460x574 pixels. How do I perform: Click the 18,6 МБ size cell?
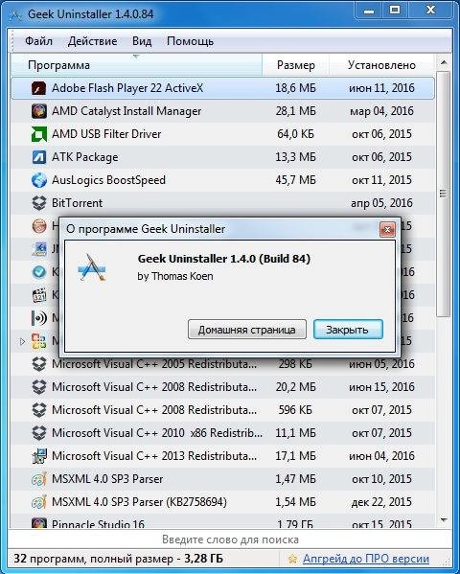[295, 88]
